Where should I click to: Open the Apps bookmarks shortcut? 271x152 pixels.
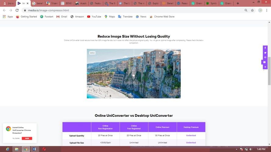tap(8, 16)
